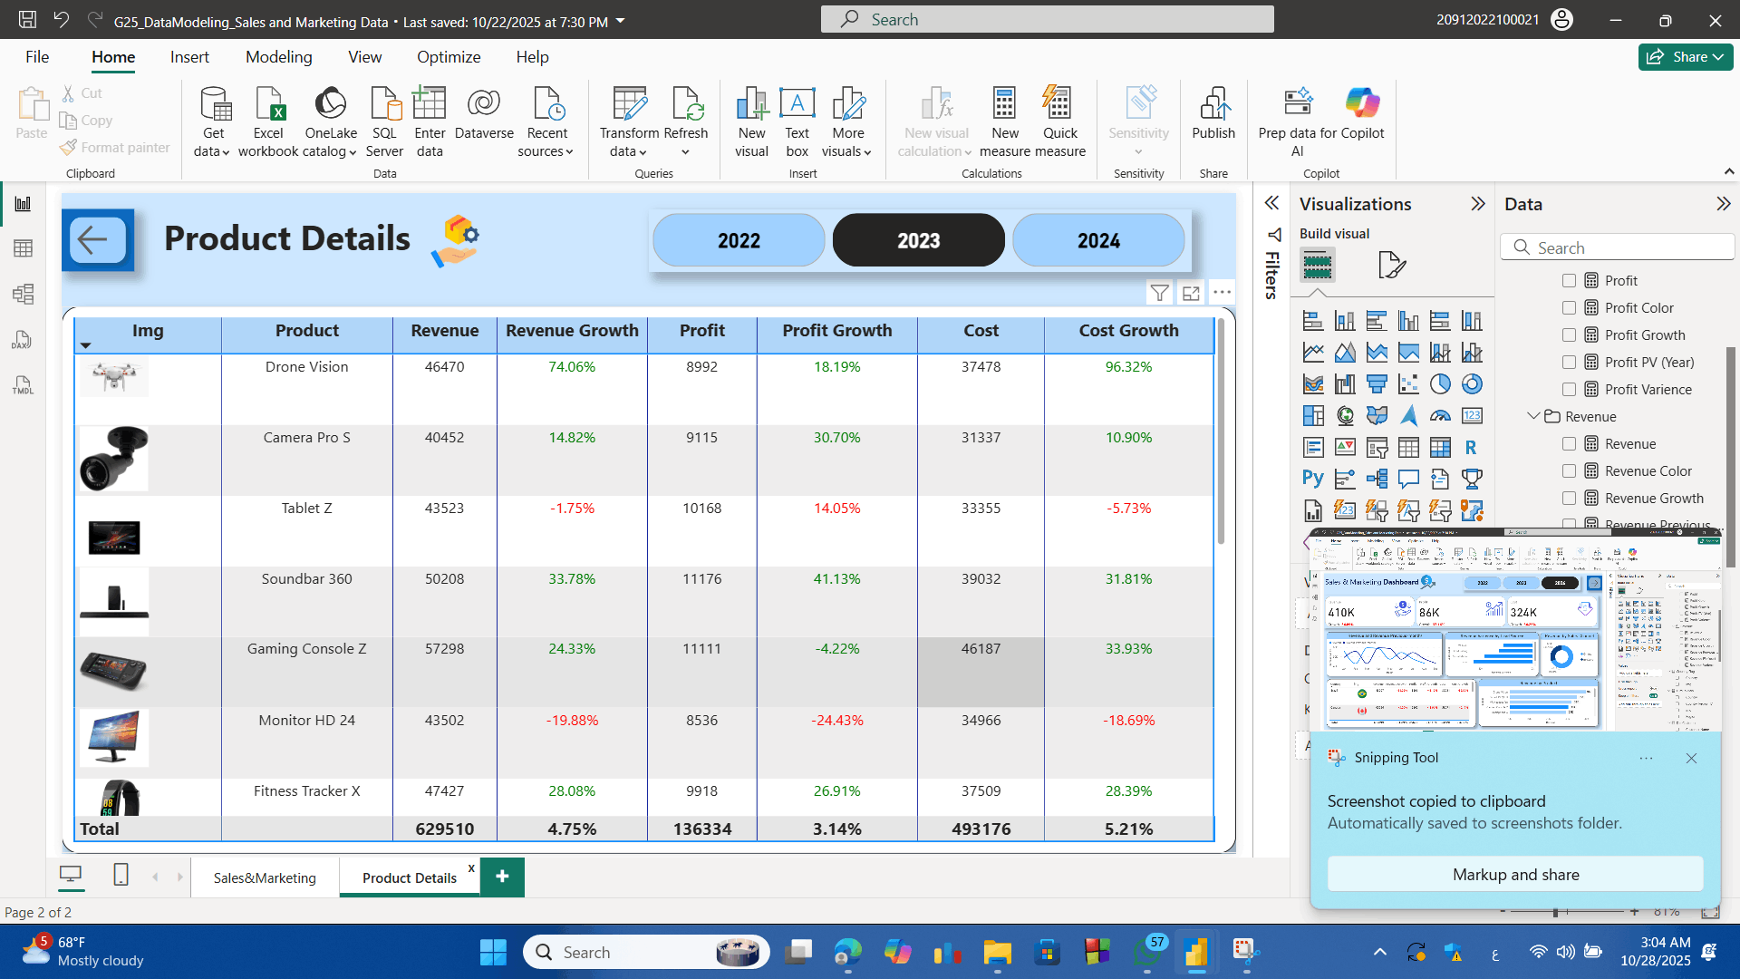This screenshot has height=979, width=1740.
Task: Switch to Model view
Action: pyautogui.click(x=23, y=294)
